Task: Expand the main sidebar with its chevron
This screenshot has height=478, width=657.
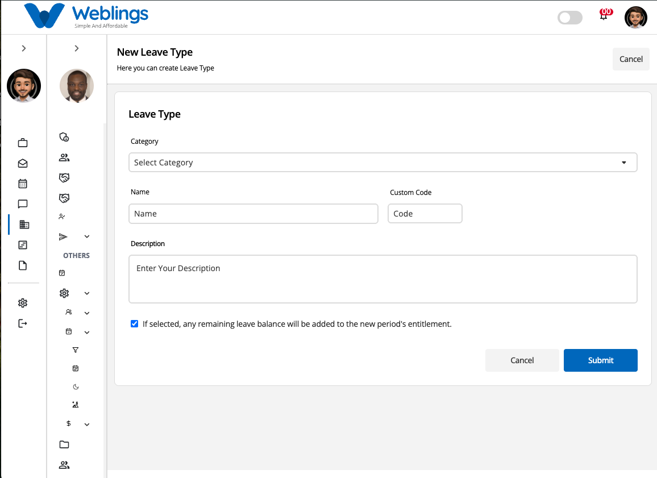Action: click(24, 48)
